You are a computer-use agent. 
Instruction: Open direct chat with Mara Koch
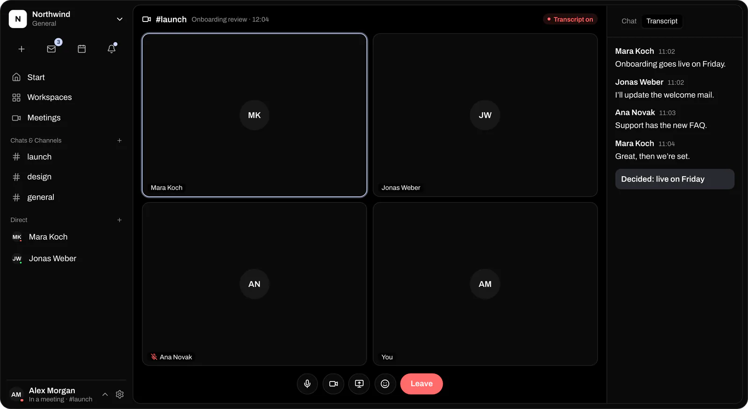pyautogui.click(x=66, y=237)
